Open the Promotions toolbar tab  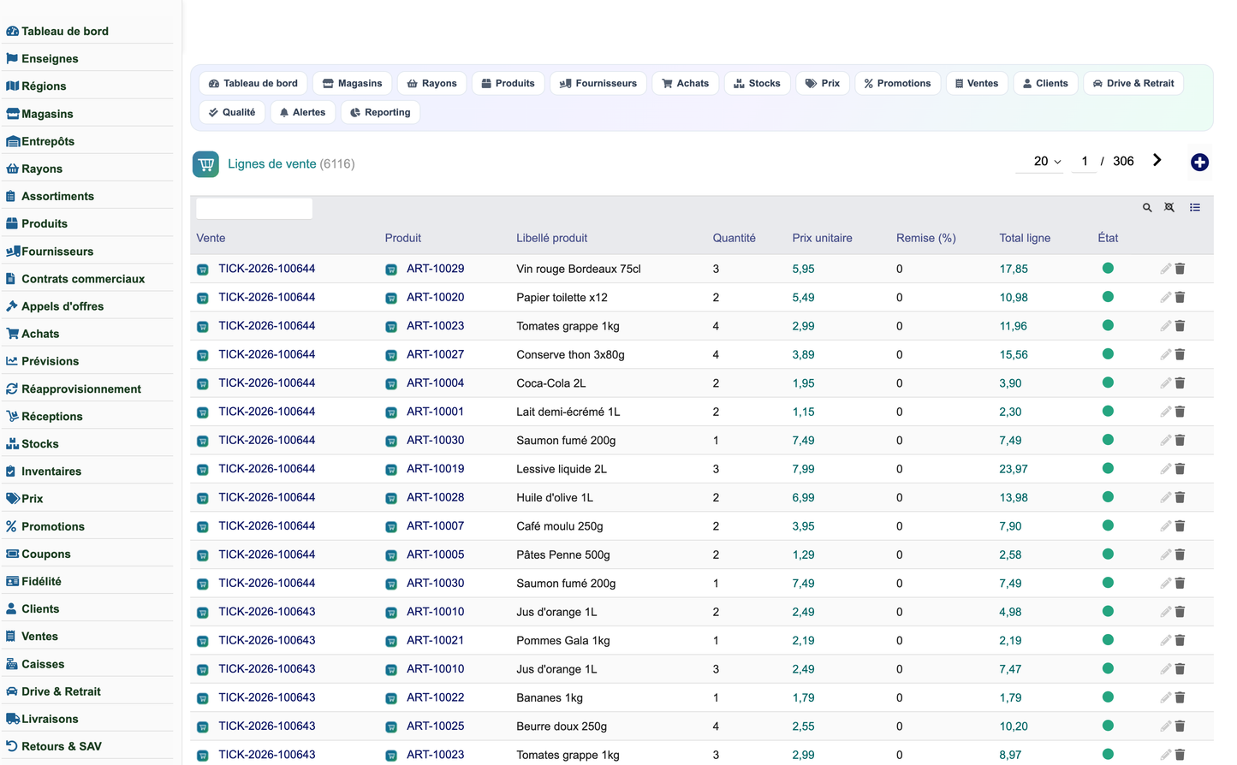(897, 83)
